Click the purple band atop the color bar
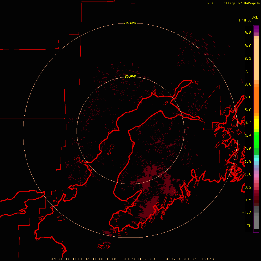The height and width of the screenshot is (261, 261). click(x=256, y=29)
